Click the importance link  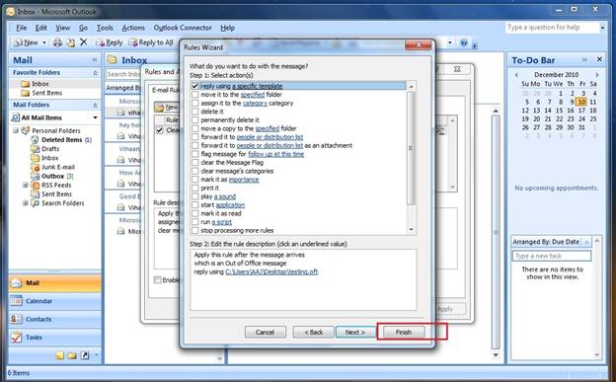(244, 180)
